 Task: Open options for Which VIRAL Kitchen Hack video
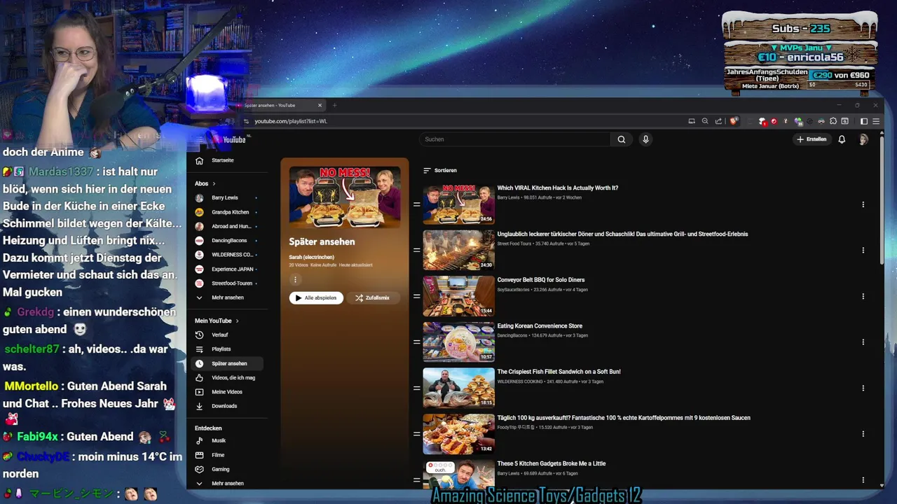(x=863, y=204)
